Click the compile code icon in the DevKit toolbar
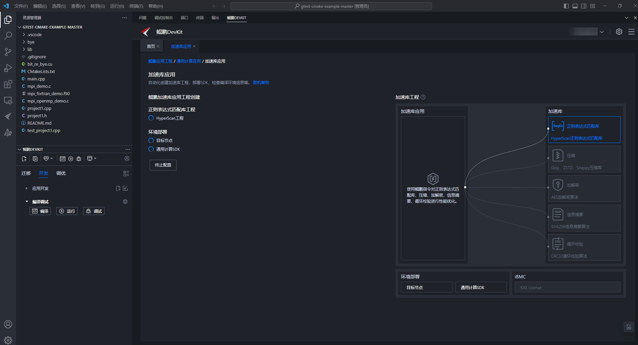The height and width of the screenshot is (345, 638). (x=62, y=159)
